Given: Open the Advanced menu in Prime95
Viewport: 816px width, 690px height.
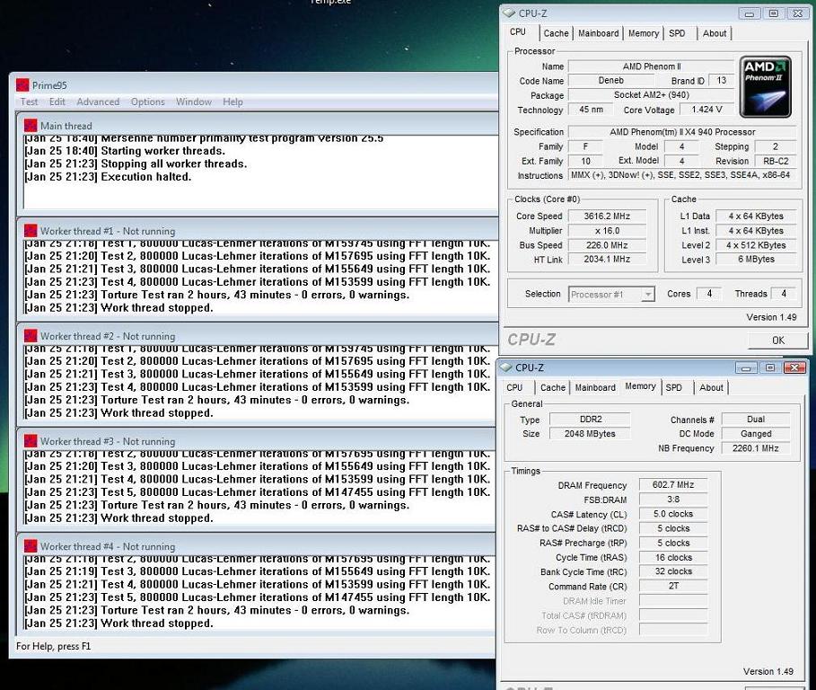Looking at the screenshot, I should (98, 102).
